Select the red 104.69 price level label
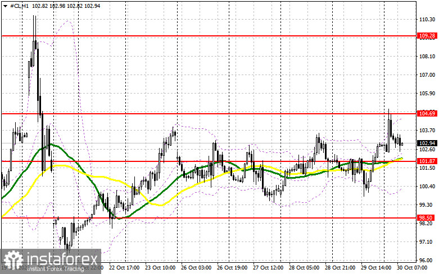This screenshot has height=274, width=439. click(427, 113)
